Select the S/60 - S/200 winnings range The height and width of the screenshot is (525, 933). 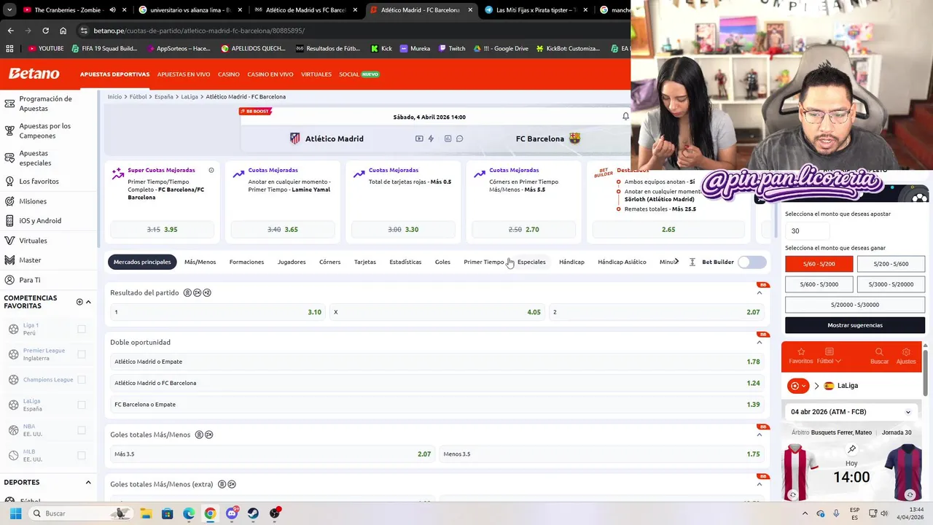tap(819, 264)
